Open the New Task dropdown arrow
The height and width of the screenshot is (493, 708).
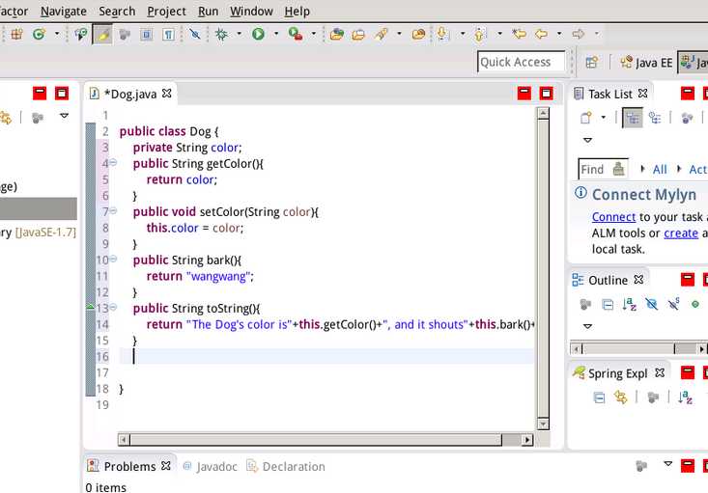[604, 118]
